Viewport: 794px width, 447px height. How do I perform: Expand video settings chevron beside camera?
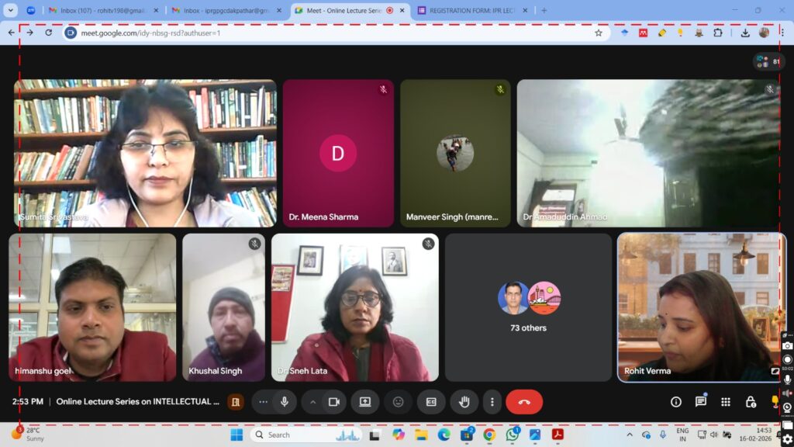pyautogui.click(x=313, y=402)
